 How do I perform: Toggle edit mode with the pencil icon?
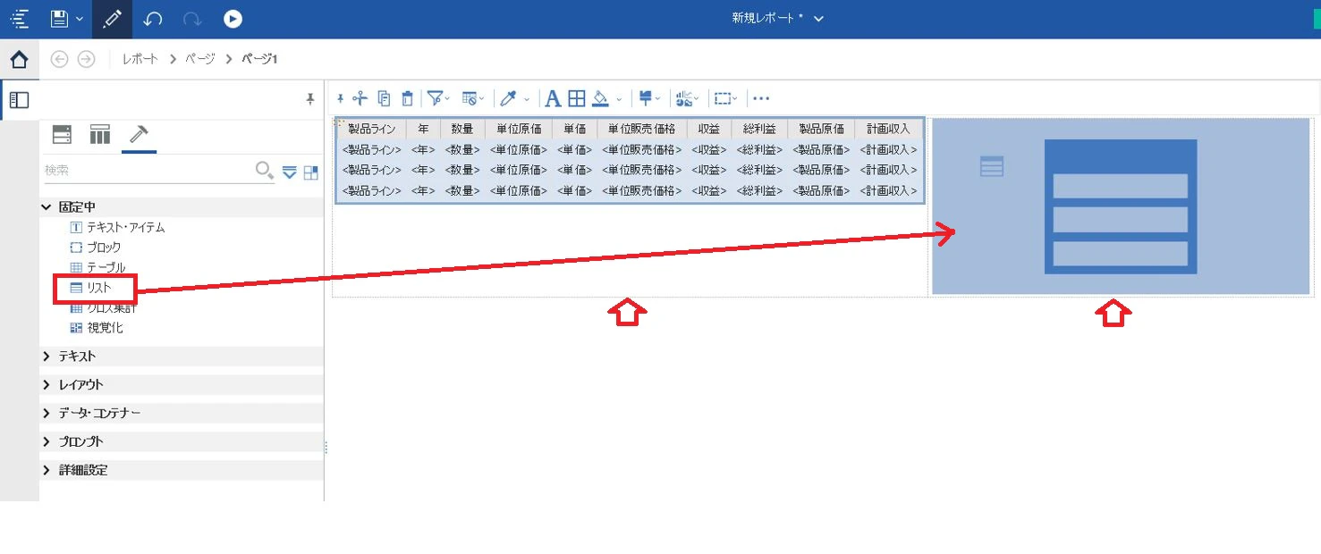pos(112,19)
